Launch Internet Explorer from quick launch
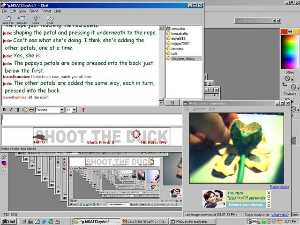 click(44, 221)
